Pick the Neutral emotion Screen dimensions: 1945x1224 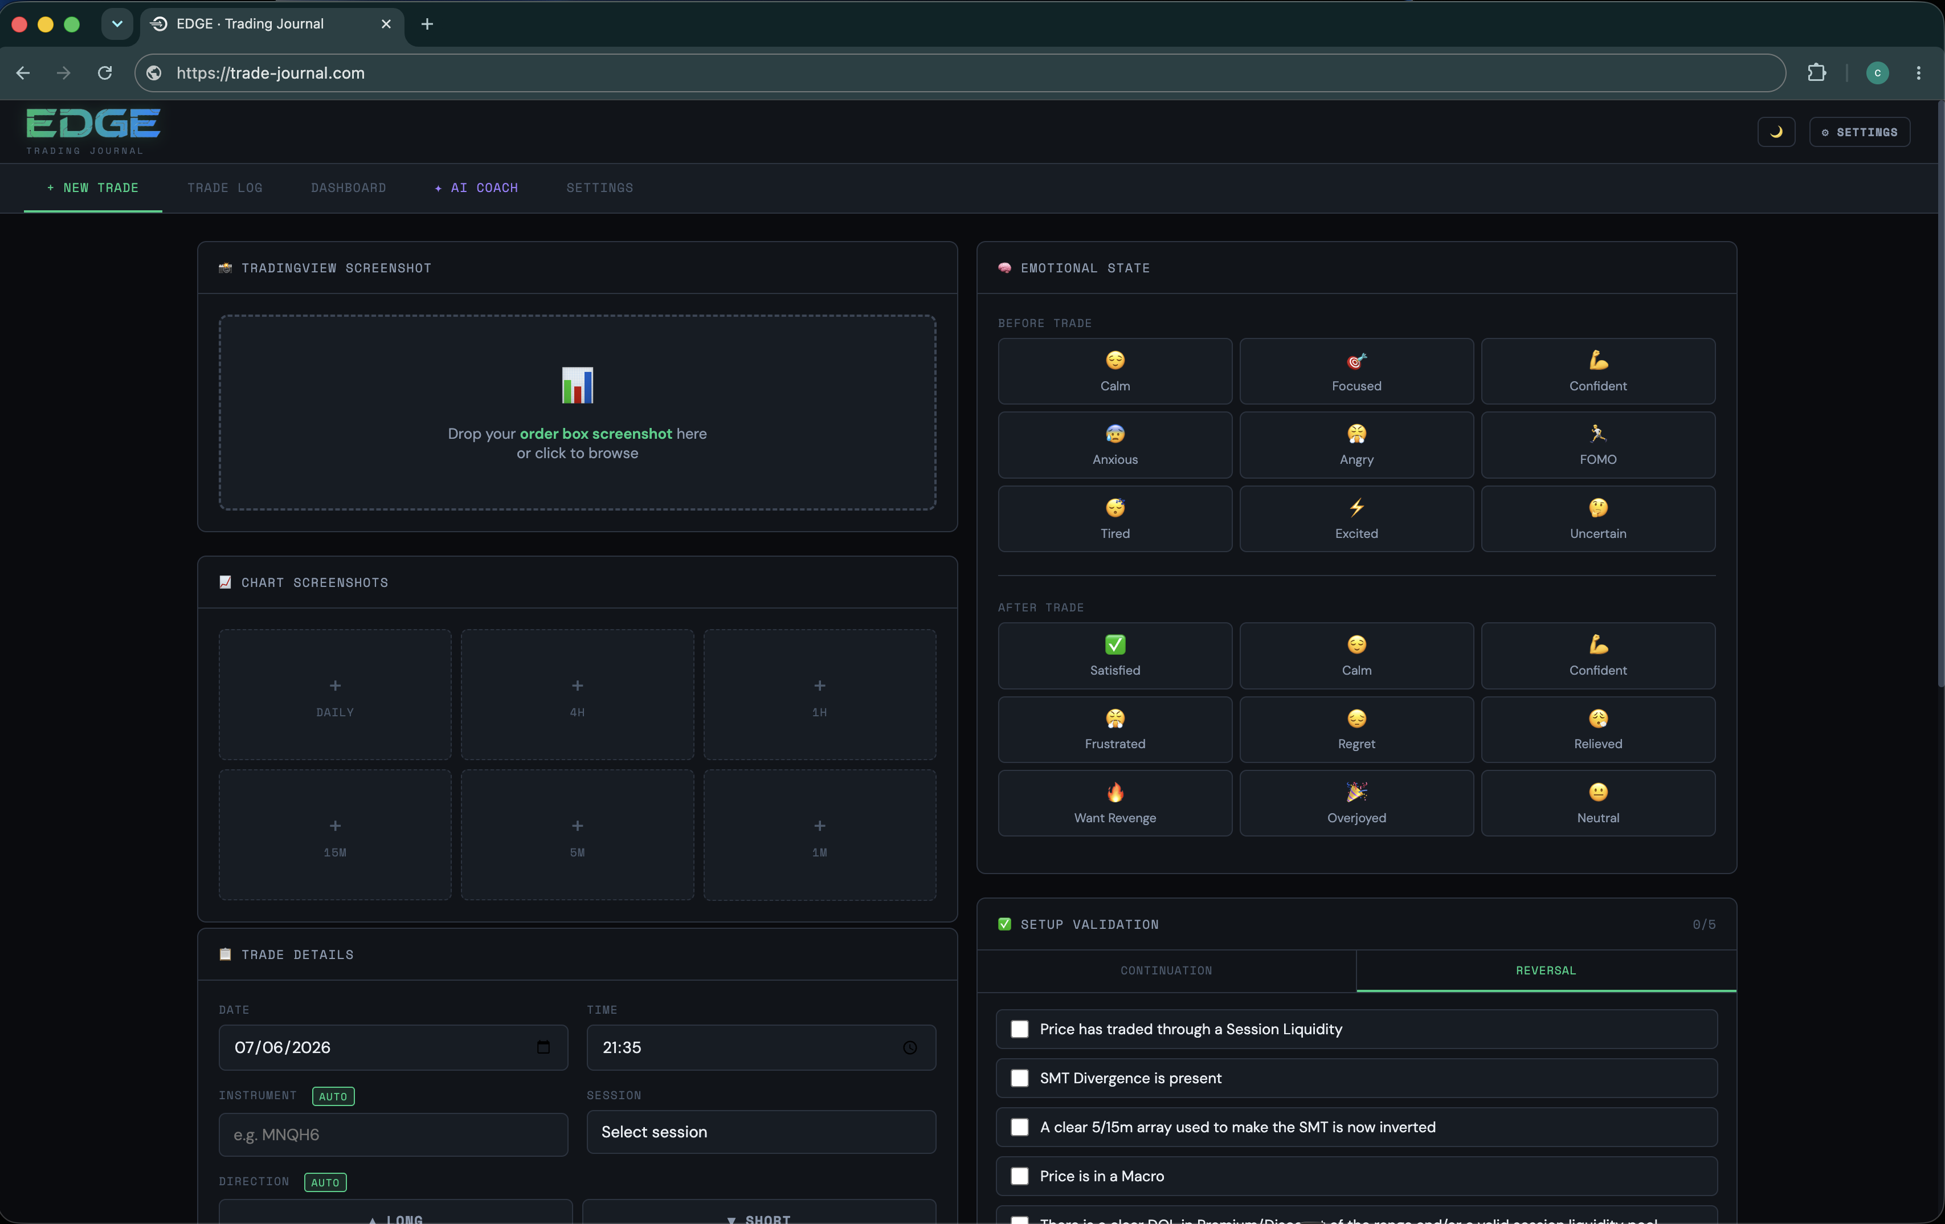click(1597, 803)
